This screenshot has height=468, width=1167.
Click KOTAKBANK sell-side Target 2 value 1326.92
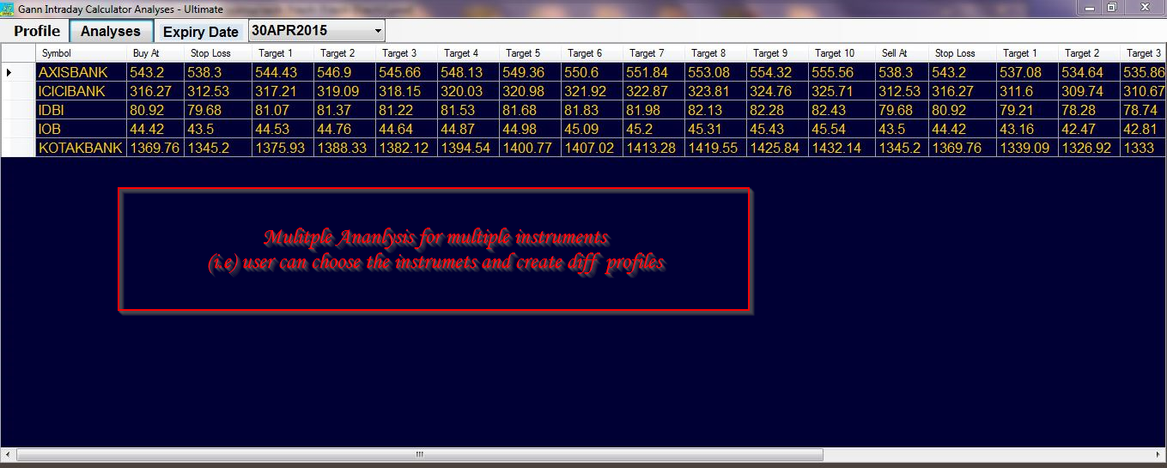point(1089,148)
